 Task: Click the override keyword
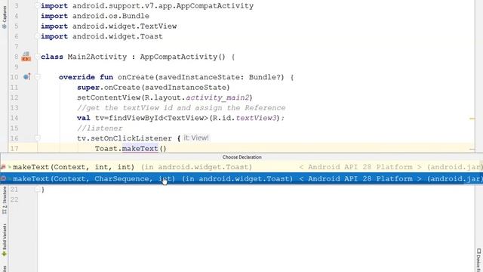(x=77, y=77)
